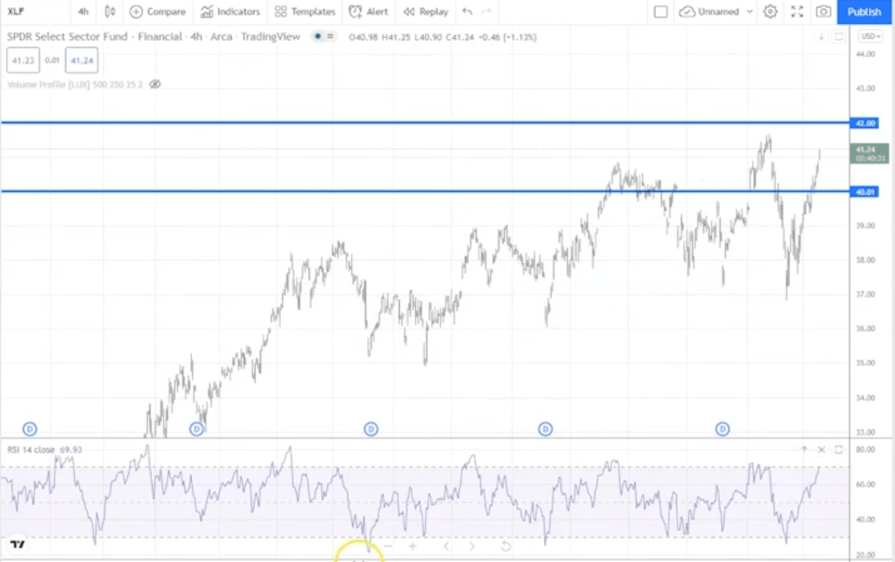Click the Compare symbol button
The width and height of the screenshot is (895, 562).
pos(158,11)
